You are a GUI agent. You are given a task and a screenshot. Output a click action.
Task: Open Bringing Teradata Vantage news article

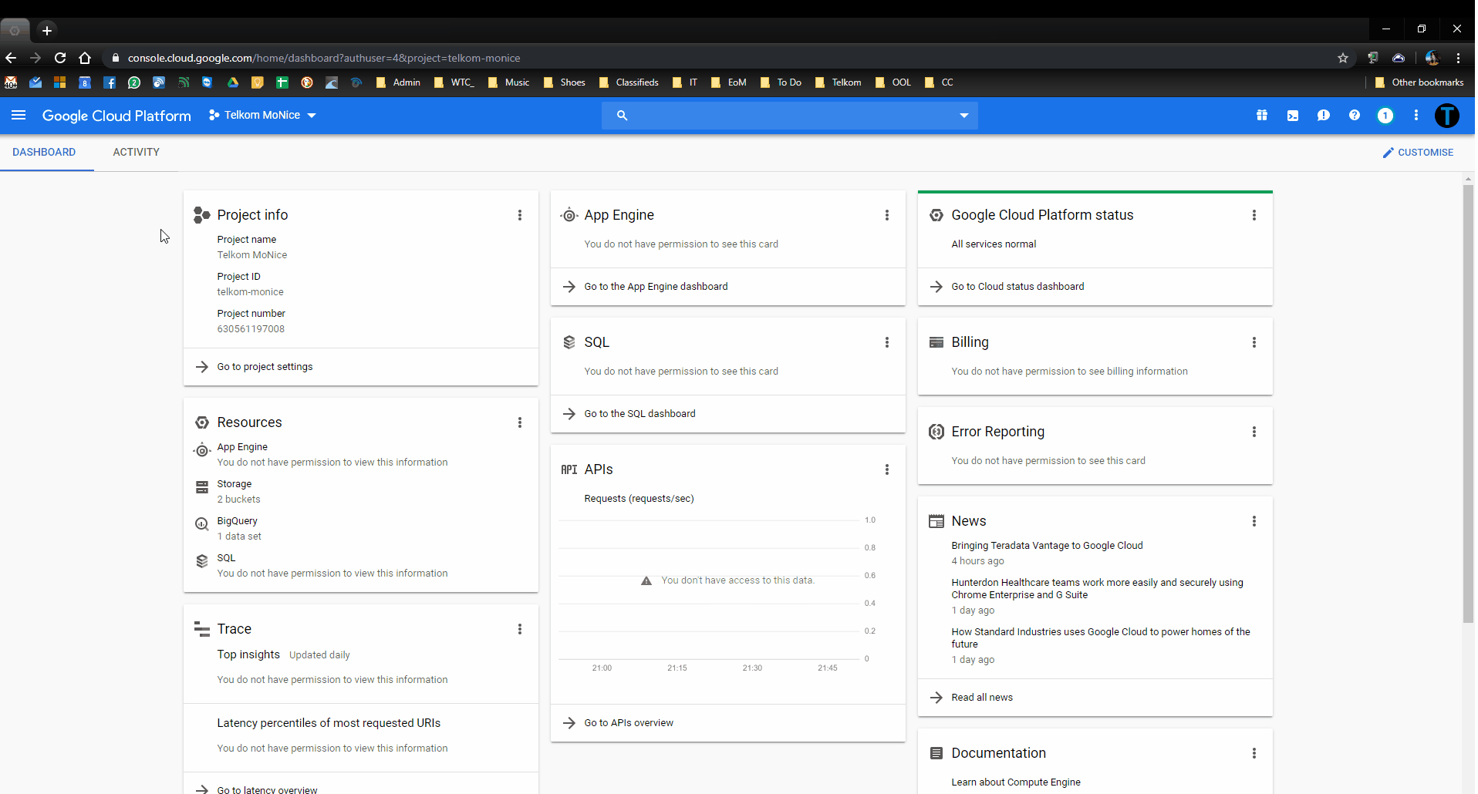(x=1047, y=546)
